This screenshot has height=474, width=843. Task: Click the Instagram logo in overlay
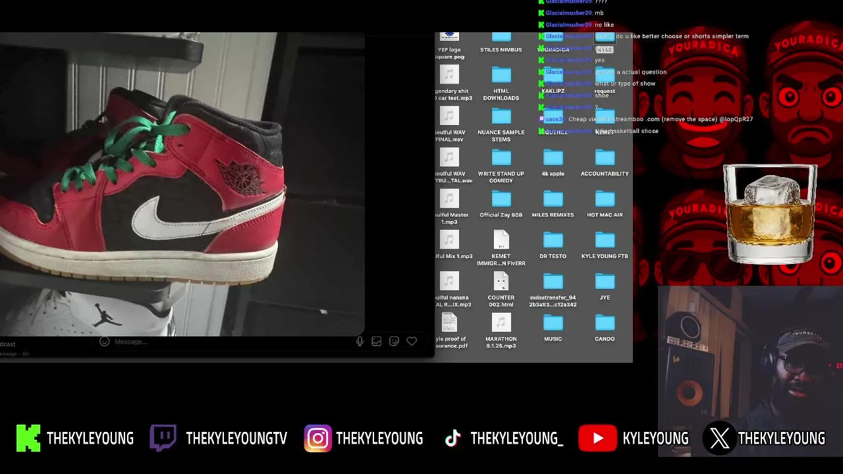pos(317,438)
